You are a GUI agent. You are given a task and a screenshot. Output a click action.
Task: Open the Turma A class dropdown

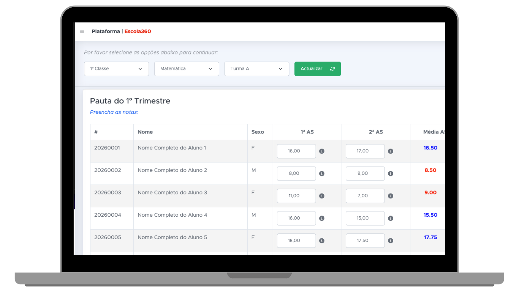[256, 69]
